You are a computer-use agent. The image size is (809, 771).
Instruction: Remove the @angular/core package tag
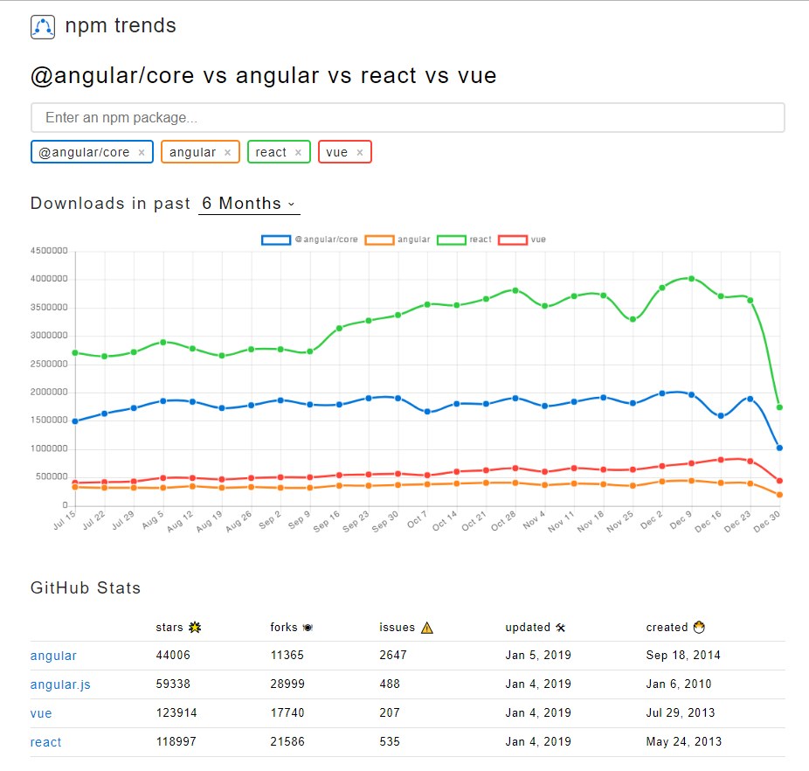(x=142, y=152)
